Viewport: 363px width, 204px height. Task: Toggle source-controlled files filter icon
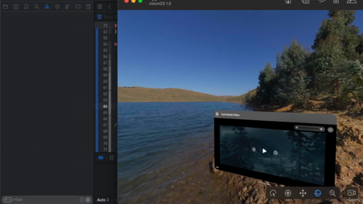[x=88, y=200]
